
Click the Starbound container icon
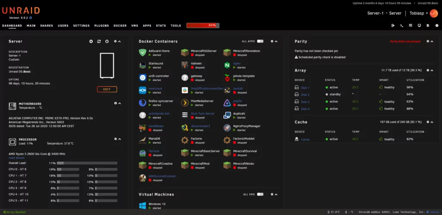pos(142,65)
